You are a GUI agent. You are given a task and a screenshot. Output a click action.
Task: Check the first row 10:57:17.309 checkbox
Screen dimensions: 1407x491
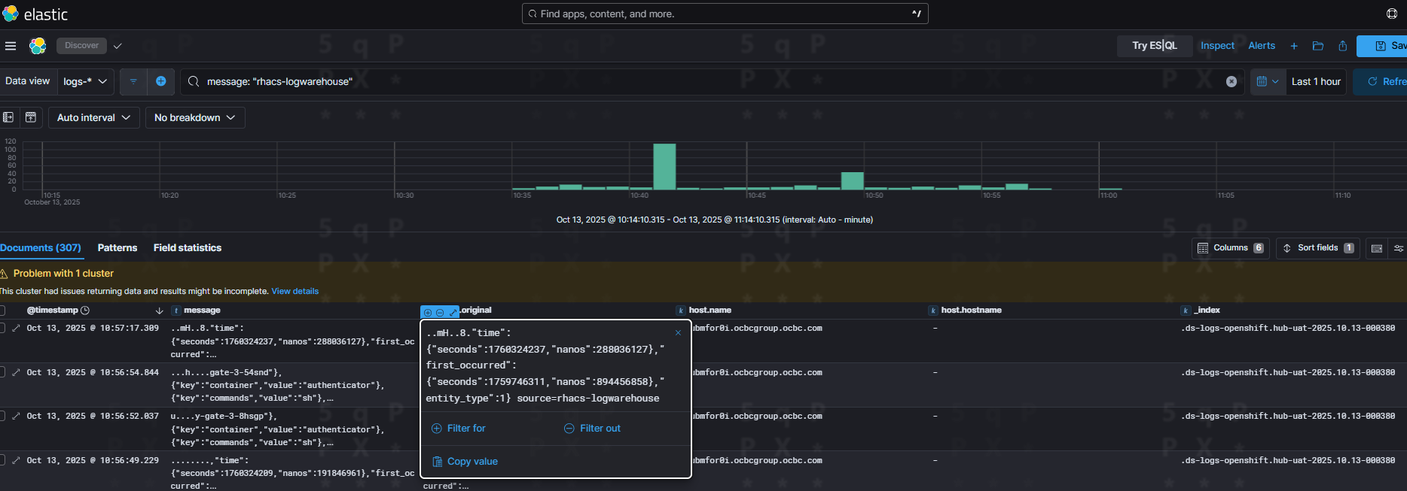coord(2,329)
